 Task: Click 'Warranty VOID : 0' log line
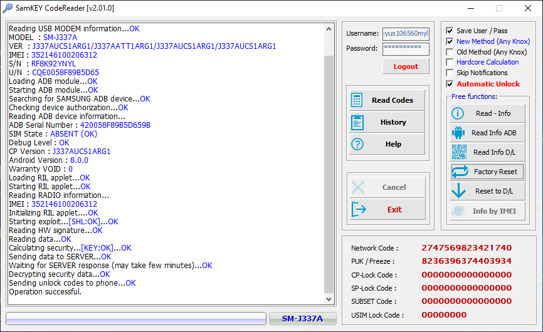[x=41, y=169]
